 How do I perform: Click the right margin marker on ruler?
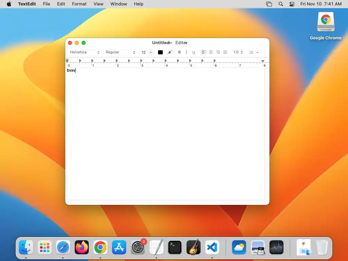(x=263, y=61)
